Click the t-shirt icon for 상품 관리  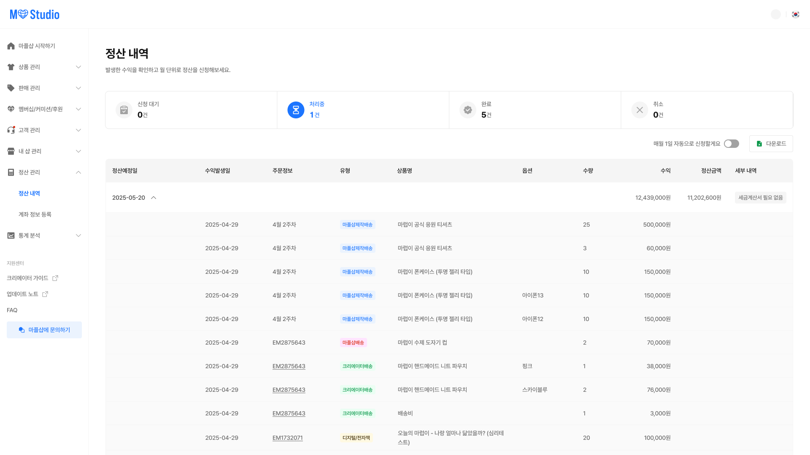(x=11, y=67)
